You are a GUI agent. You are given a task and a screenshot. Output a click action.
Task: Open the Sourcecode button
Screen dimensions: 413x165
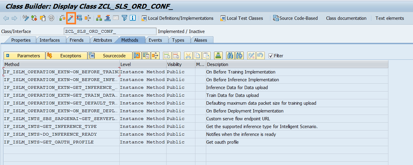coord(110,55)
